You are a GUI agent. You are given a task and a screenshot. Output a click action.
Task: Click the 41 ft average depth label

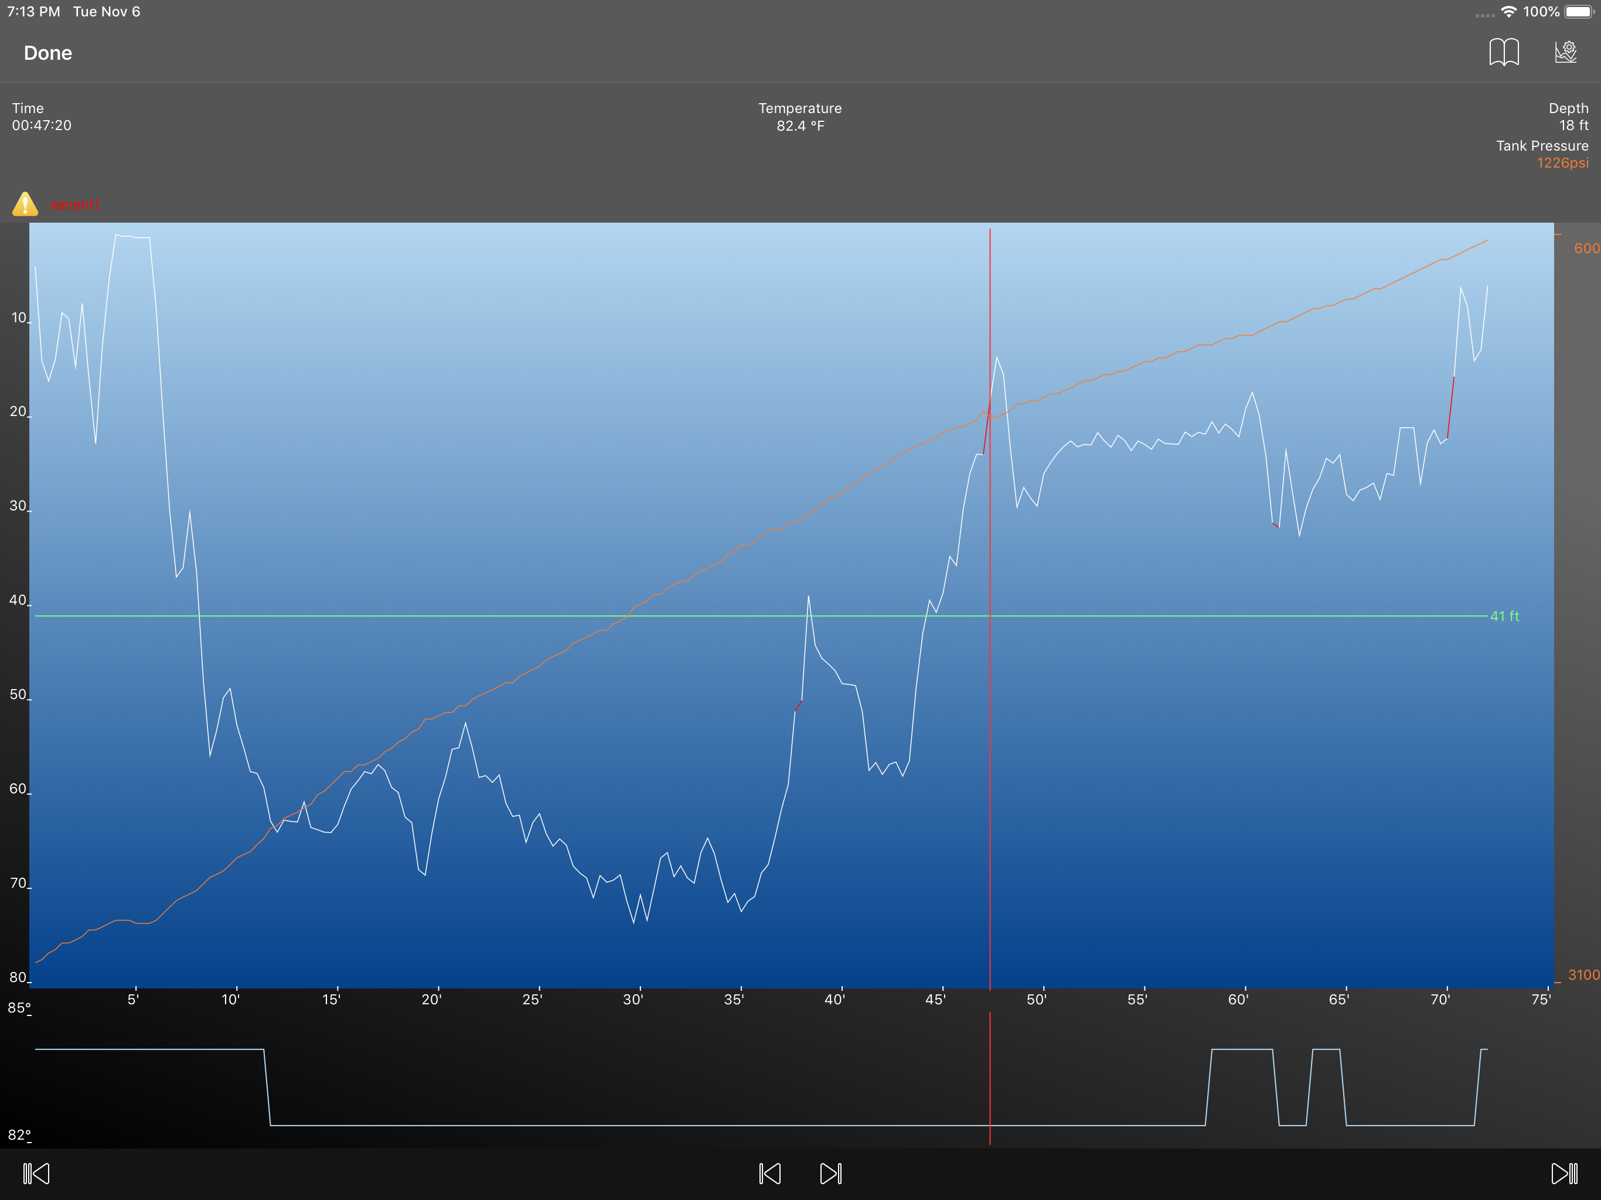(x=1504, y=616)
